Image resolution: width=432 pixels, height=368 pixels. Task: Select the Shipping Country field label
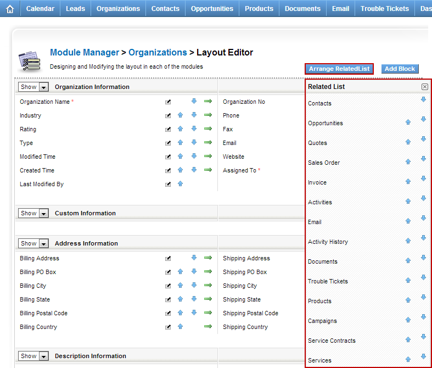click(245, 327)
